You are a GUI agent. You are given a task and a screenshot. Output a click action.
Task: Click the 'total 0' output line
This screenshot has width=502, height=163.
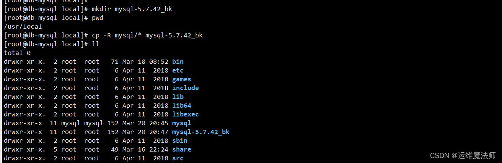pos(17,53)
